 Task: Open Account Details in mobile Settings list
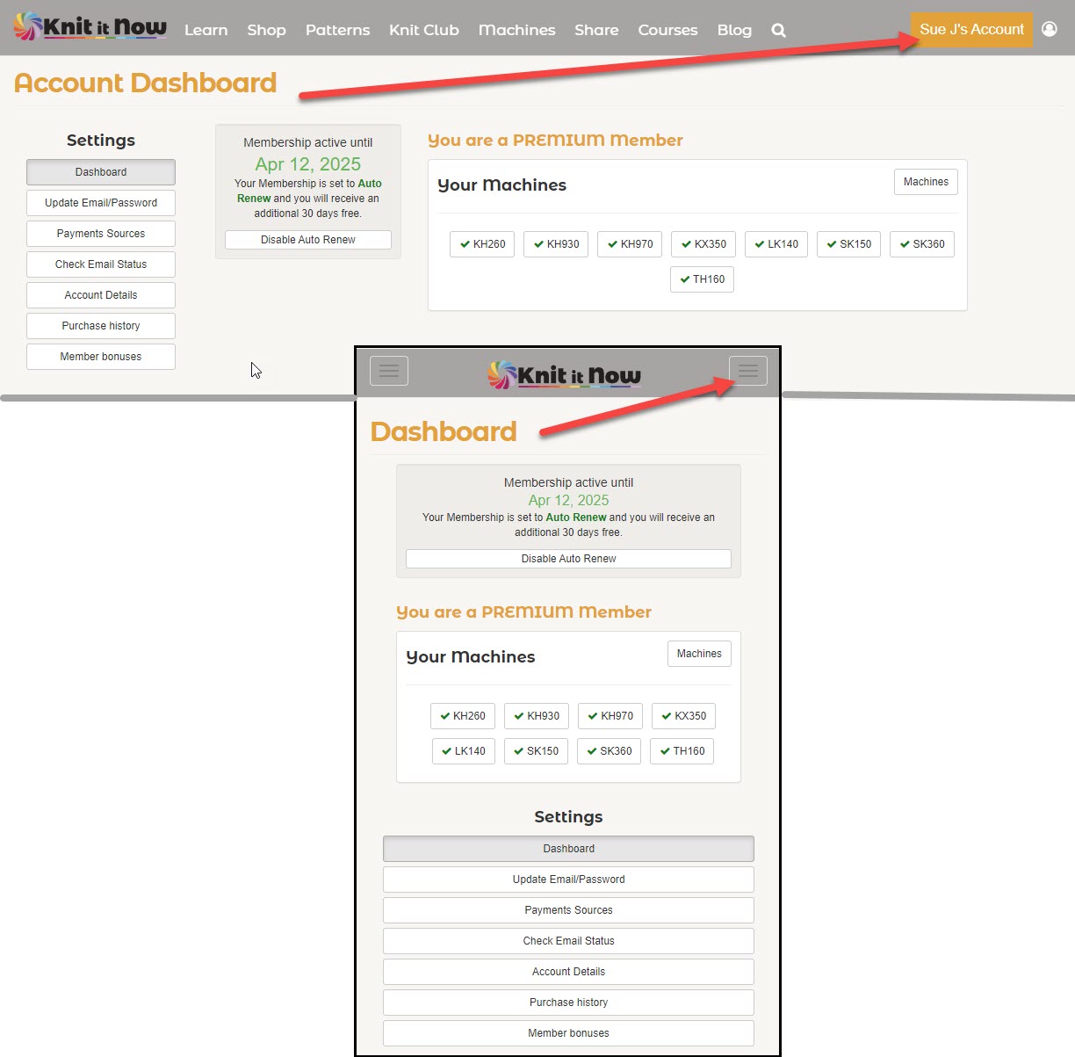point(568,972)
